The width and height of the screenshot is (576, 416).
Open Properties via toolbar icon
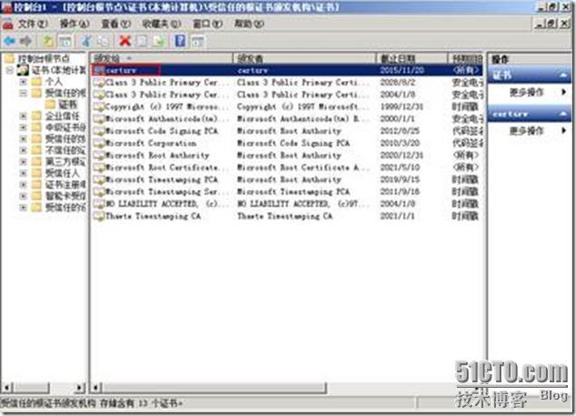point(142,41)
